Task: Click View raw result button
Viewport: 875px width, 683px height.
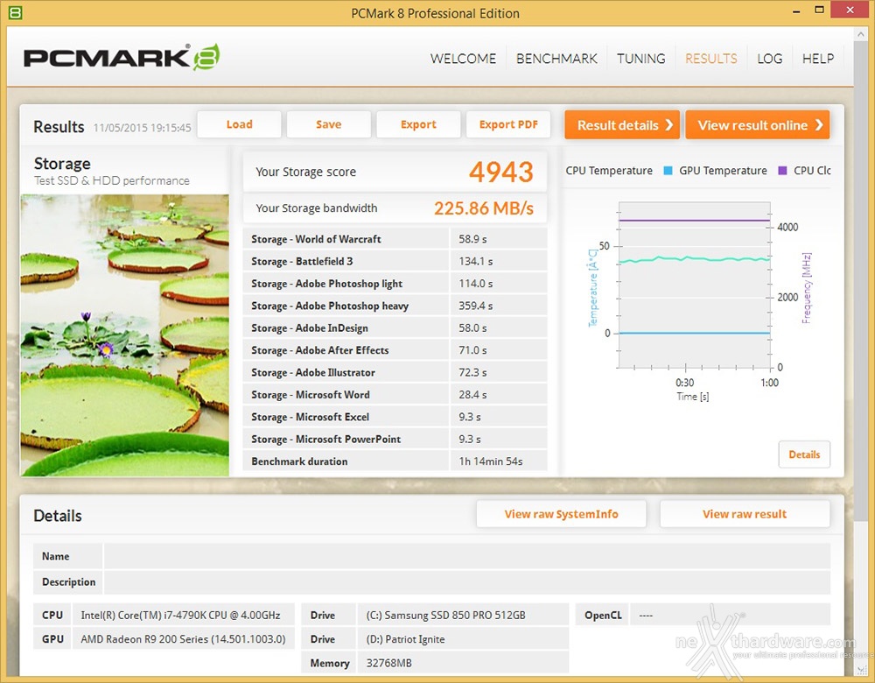Action: [745, 514]
